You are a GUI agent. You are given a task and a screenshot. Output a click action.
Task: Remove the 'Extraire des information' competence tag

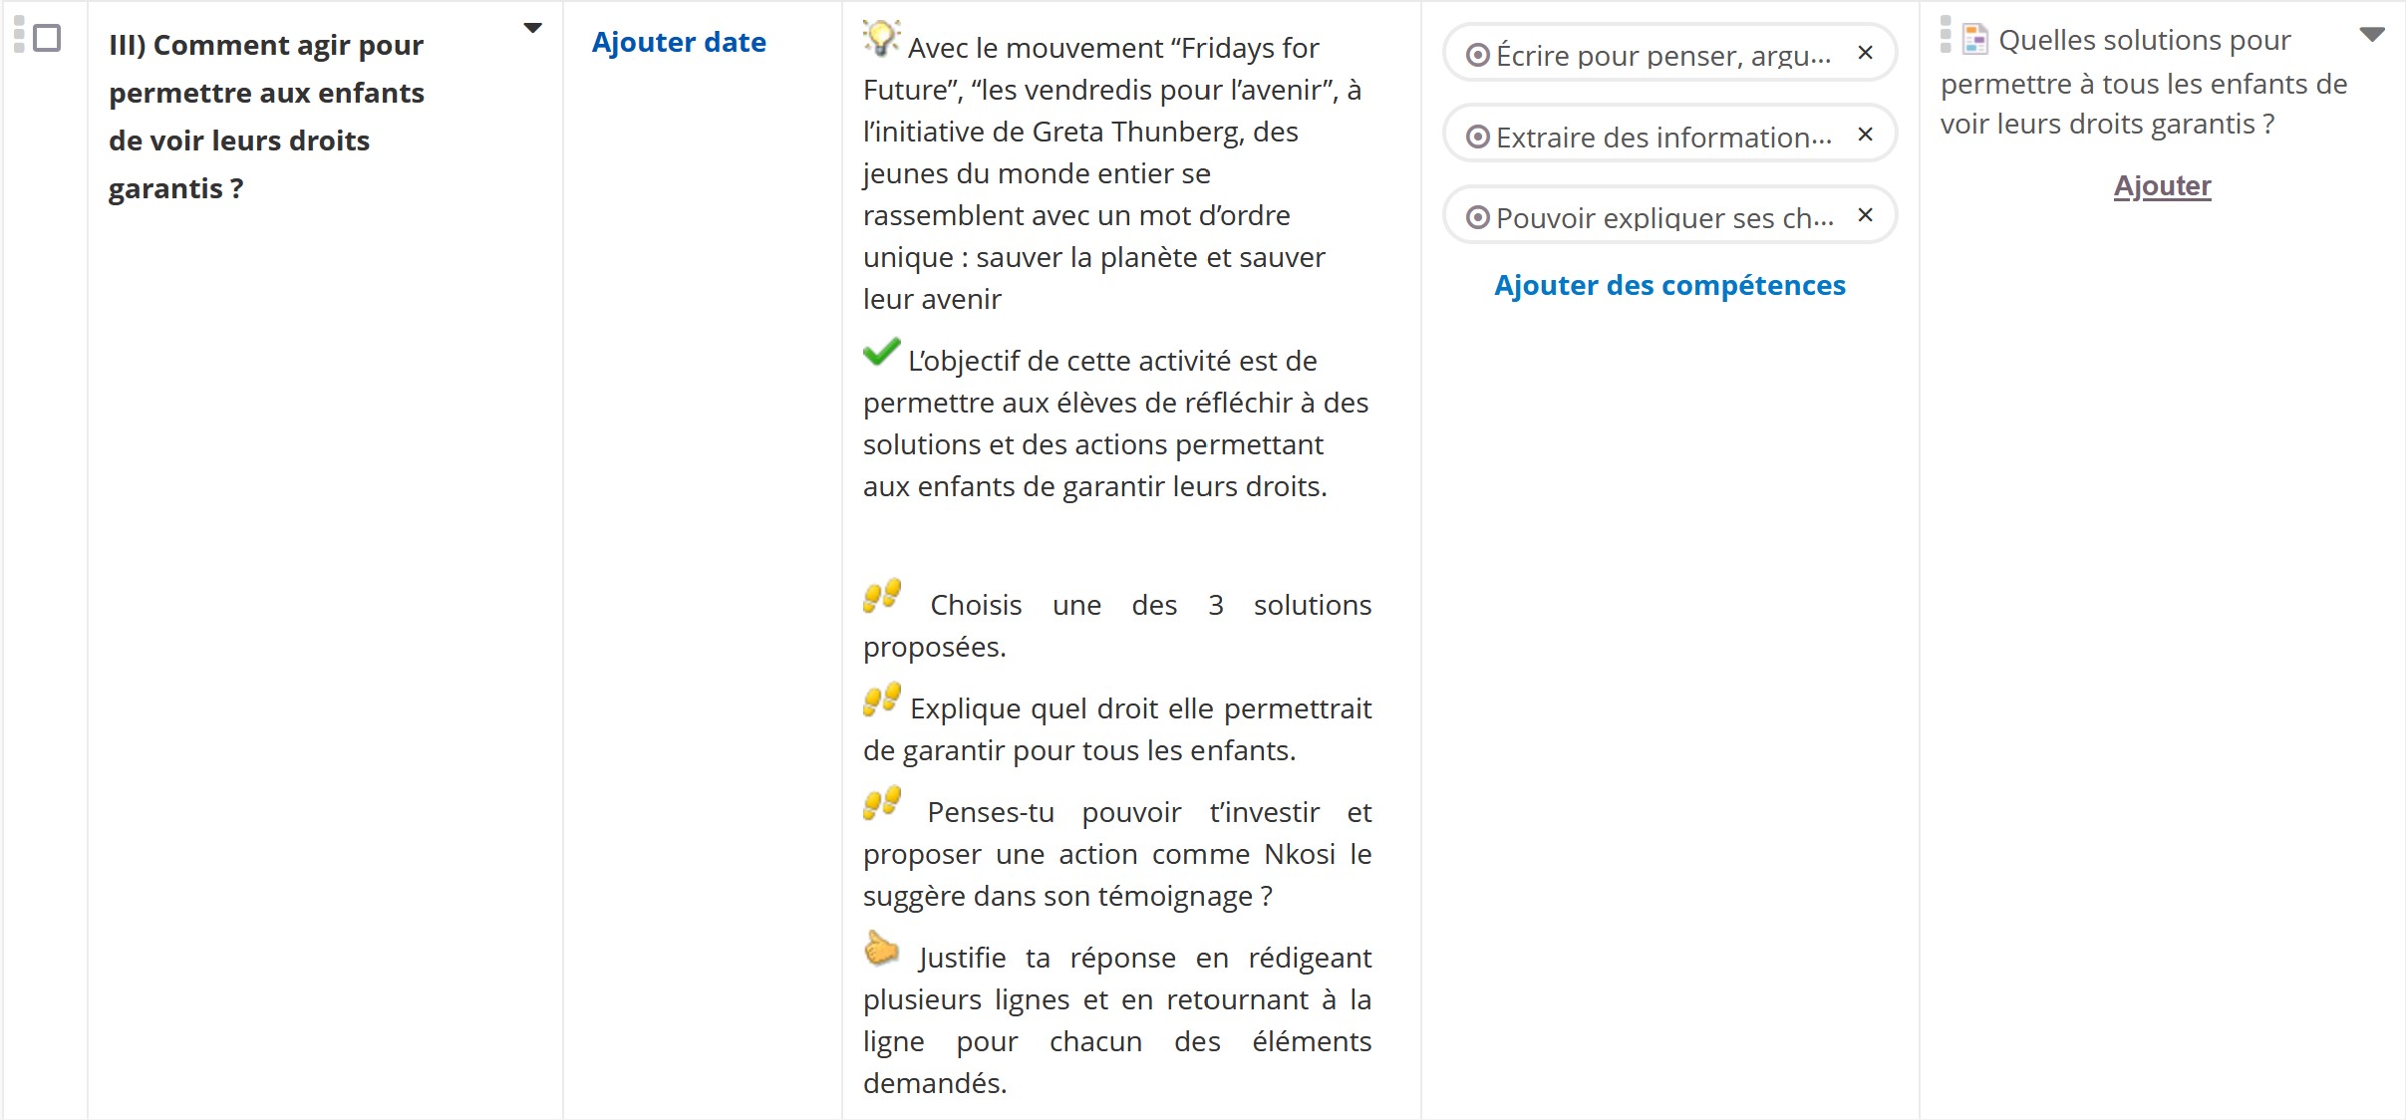(1866, 135)
